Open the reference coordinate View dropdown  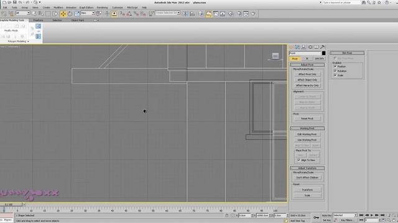(88, 13)
